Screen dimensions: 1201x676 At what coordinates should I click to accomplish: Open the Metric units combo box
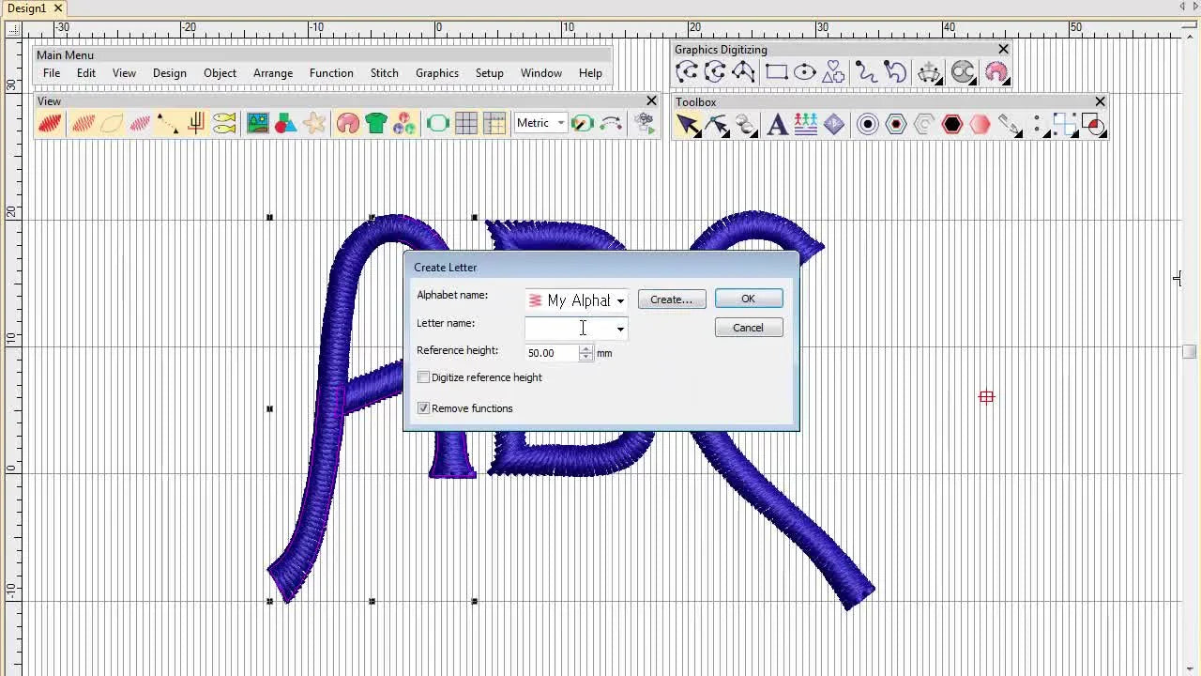[560, 123]
